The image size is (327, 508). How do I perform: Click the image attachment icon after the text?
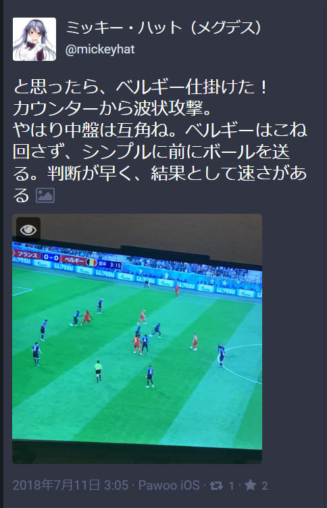click(x=45, y=195)
